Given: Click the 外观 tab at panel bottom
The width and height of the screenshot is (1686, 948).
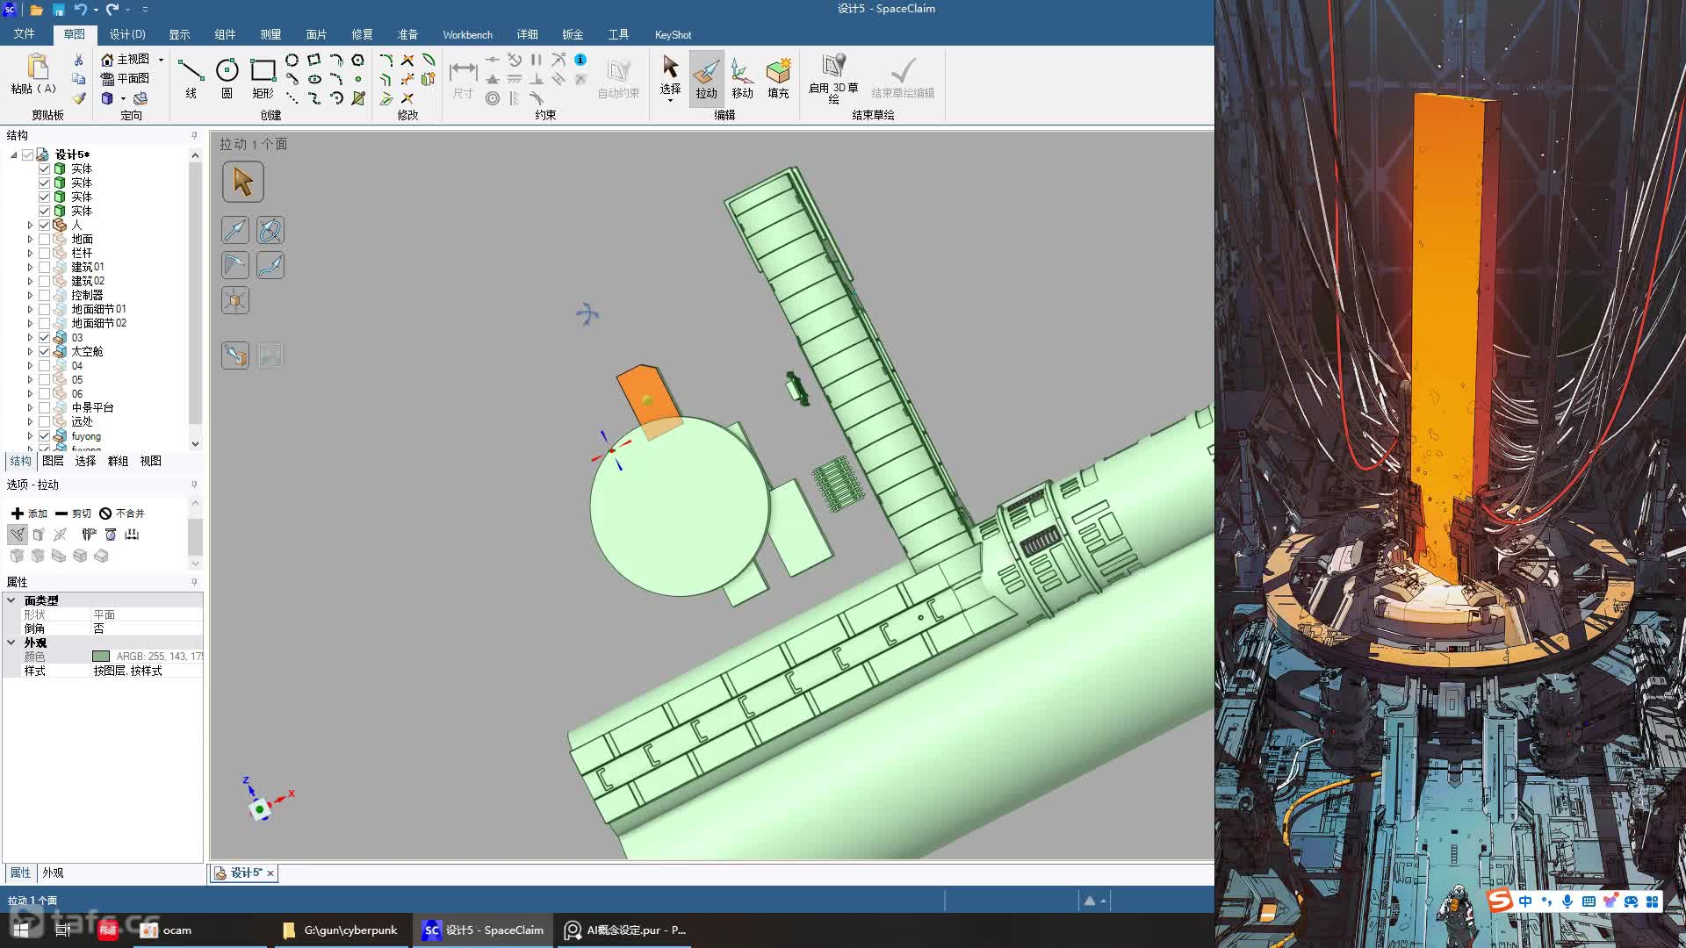Looking at the screenshot, I should [53, 873].
